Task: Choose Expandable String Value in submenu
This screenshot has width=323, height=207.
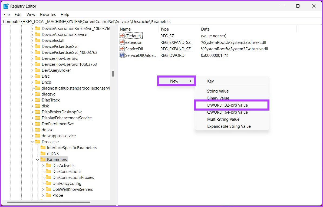Action: pos(232,126)
